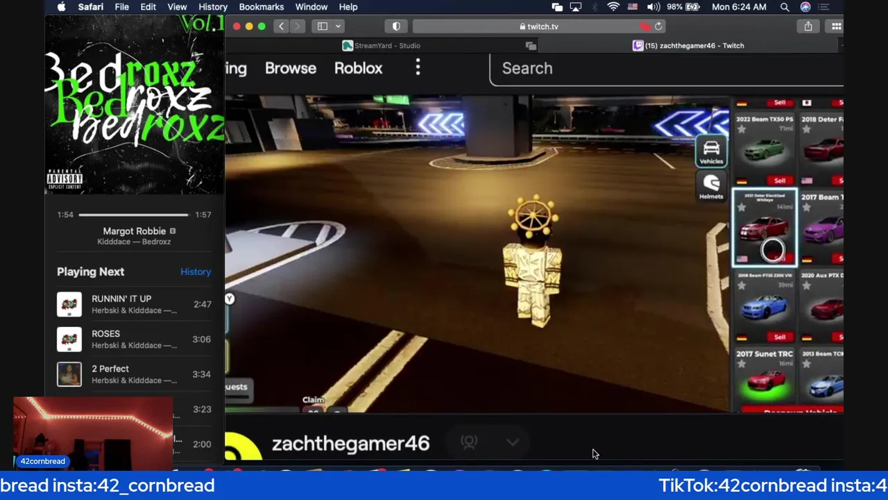Click the twitch.tv address bar
Screen dimensions: 888x500
tap(539, 26)
